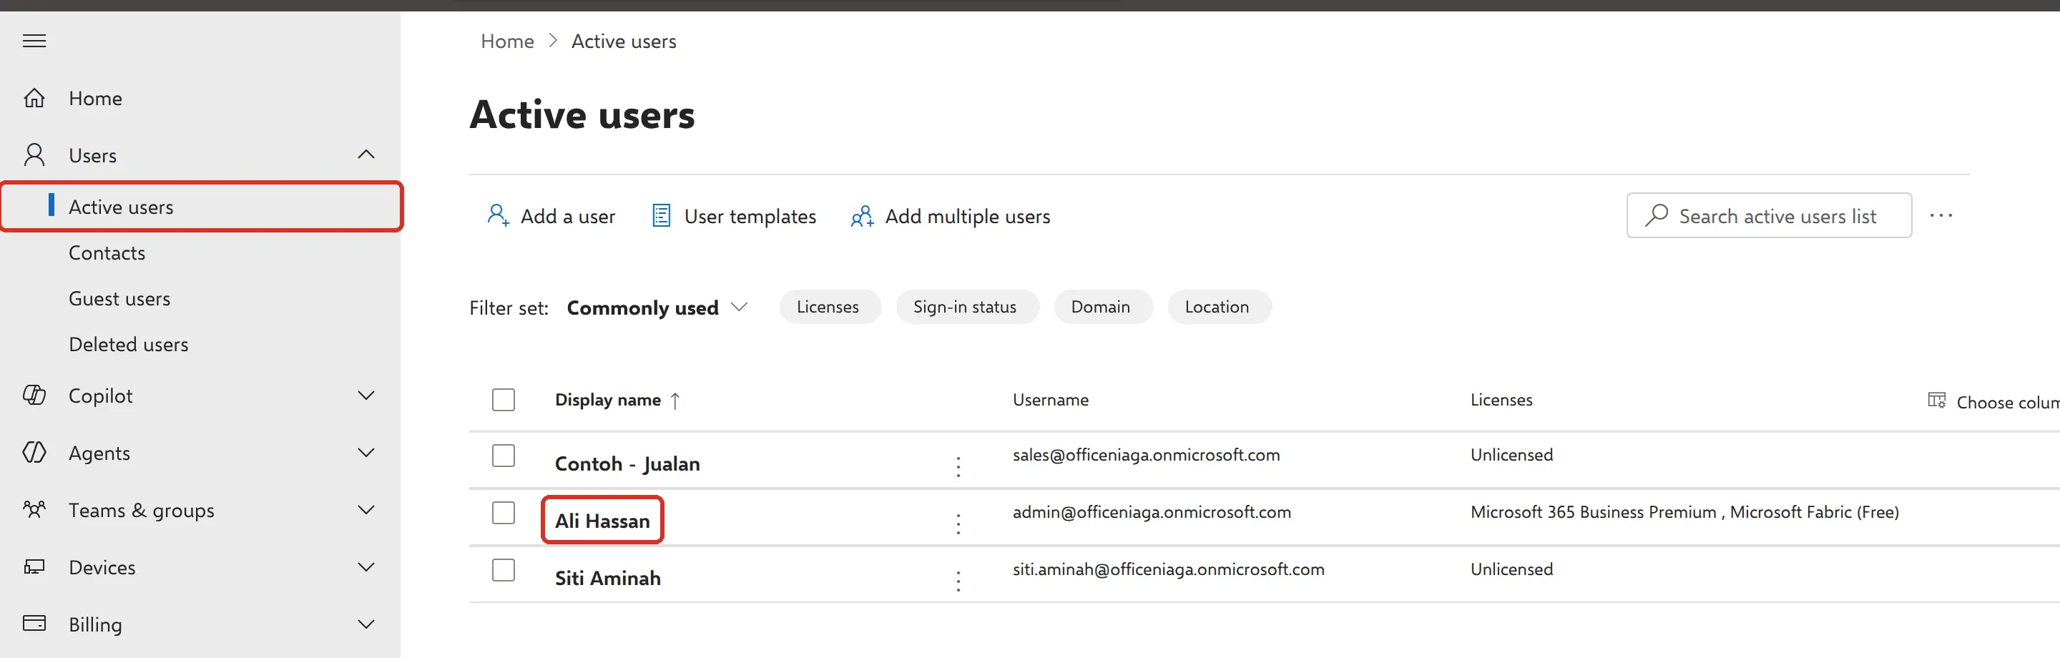Expand the Devices section chevron

click(366, 567)
